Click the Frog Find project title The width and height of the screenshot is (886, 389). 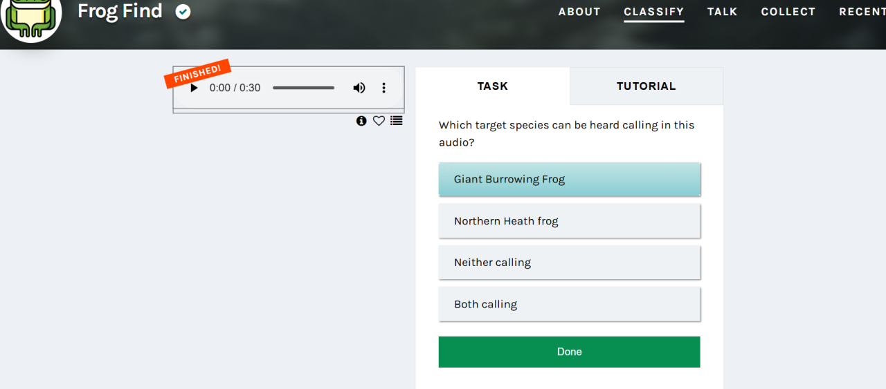point(120,11)
